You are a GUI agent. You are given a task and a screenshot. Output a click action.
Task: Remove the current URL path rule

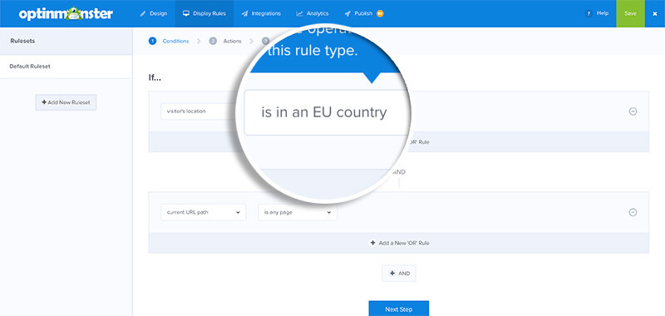pos(633,213)
